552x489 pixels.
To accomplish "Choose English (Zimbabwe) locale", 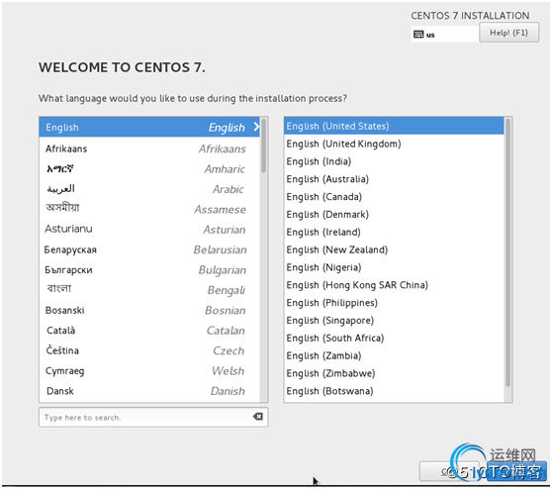I will [394, 373].
